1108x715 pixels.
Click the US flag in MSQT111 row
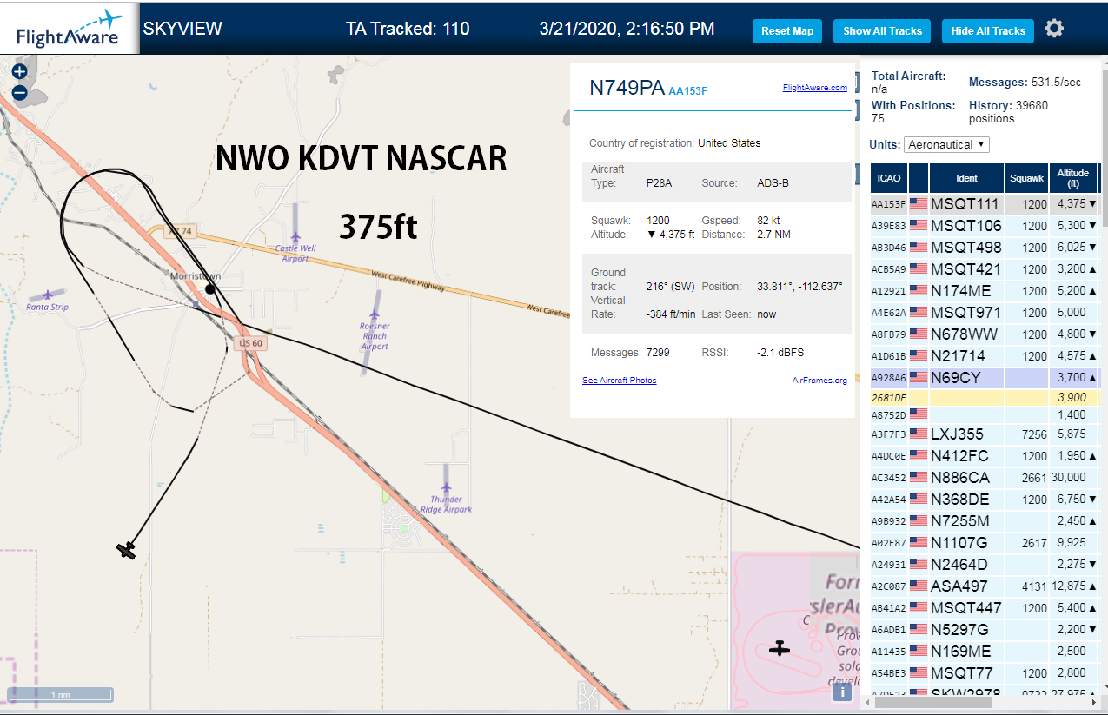[x=919, y=204]
